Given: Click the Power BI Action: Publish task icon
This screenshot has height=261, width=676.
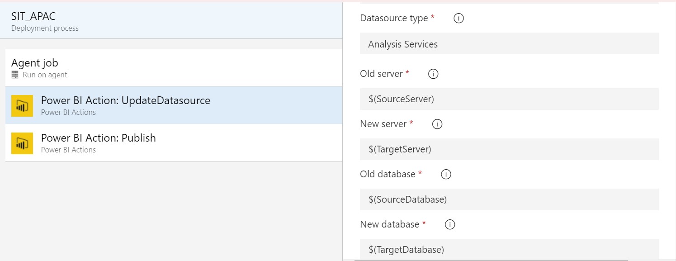Looking at the screenshot, I should coord(22,143).
